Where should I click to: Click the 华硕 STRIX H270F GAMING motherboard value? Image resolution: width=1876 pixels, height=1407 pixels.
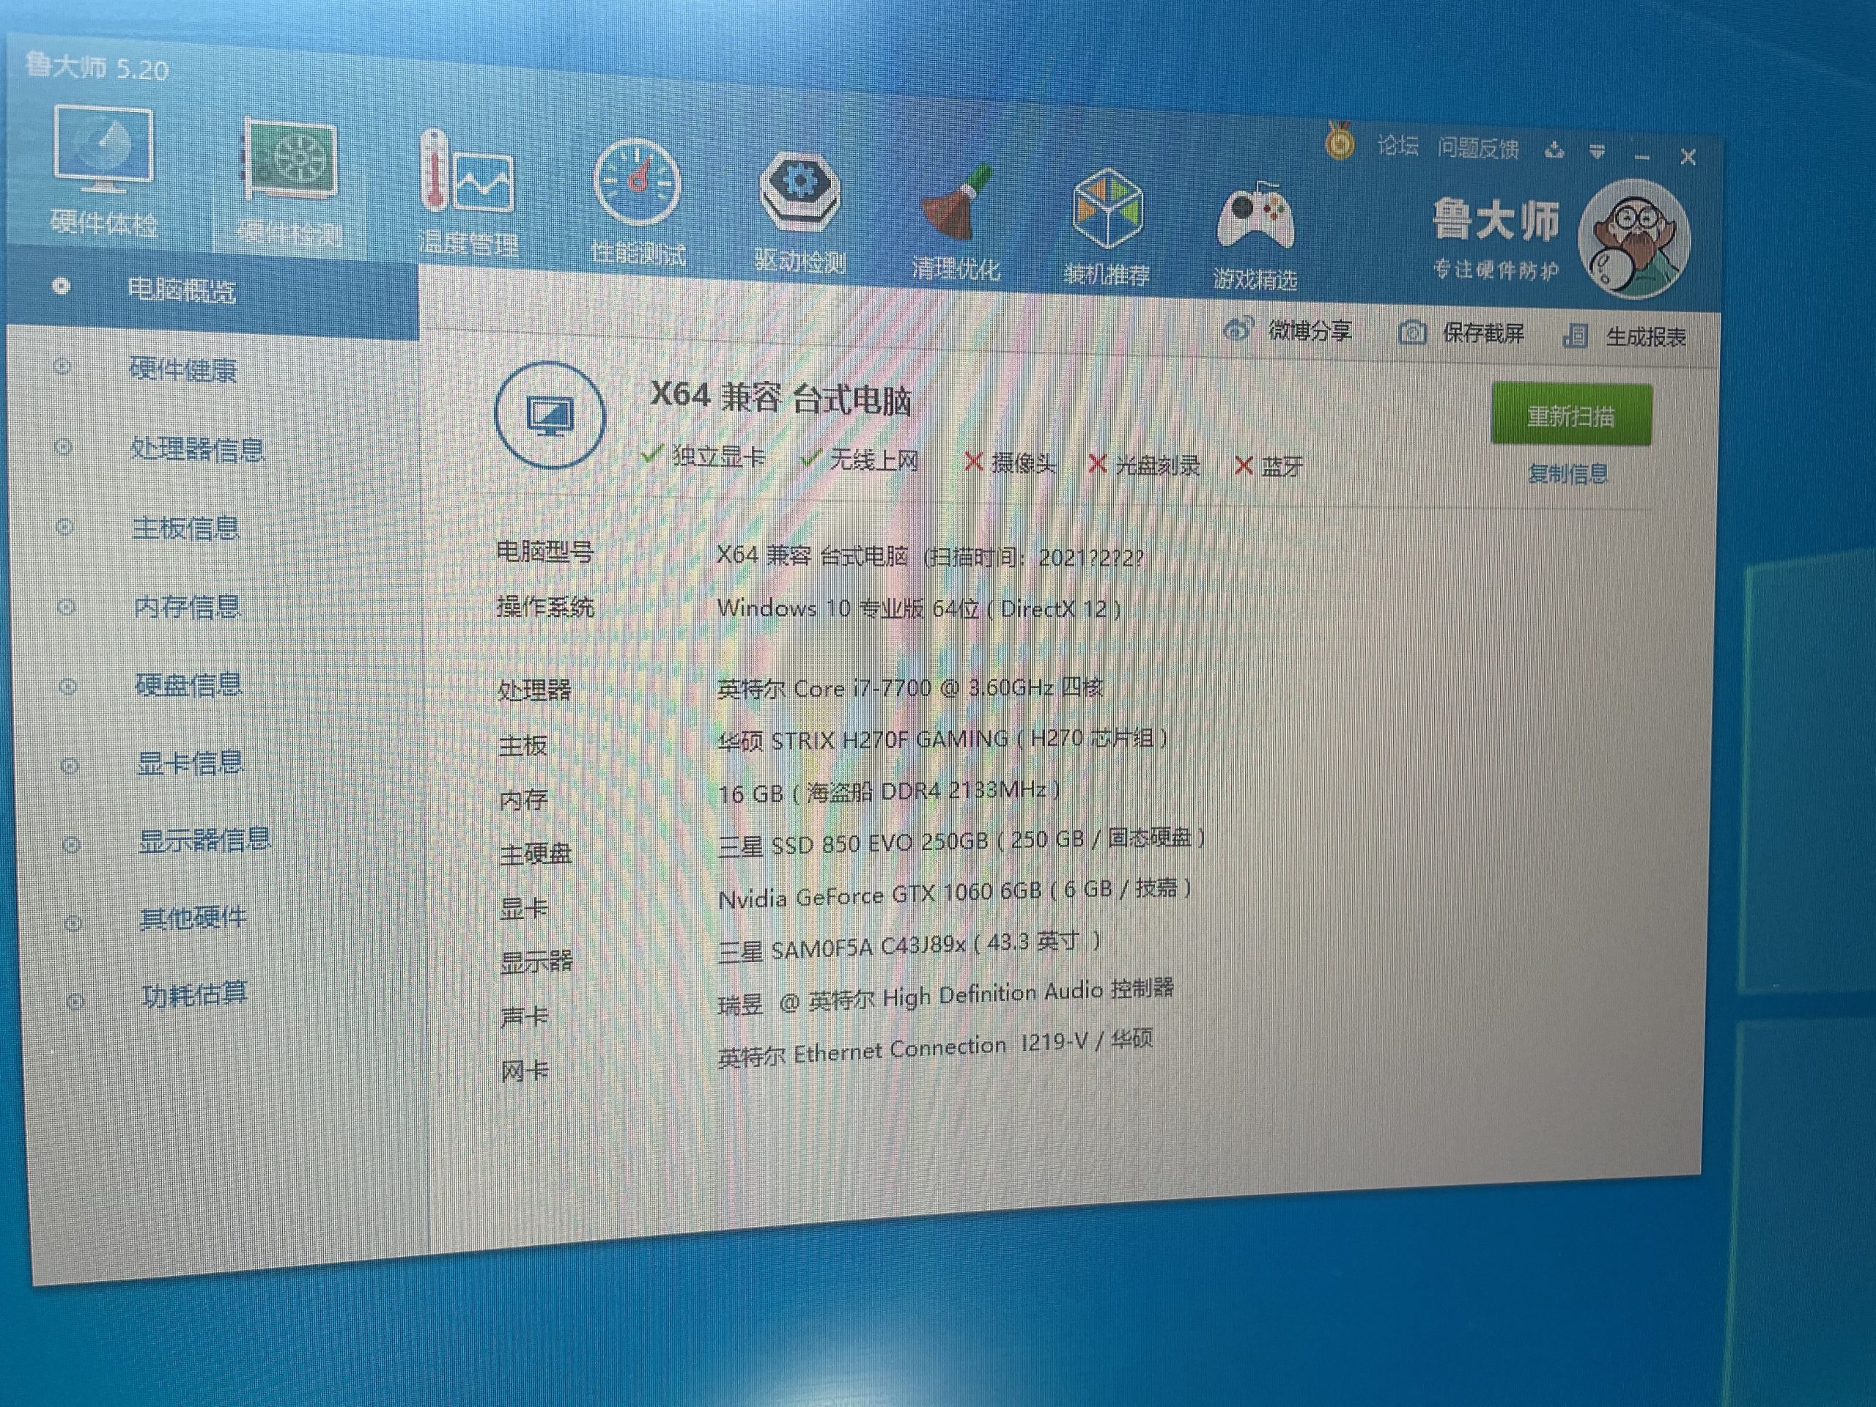coord(943,739)
